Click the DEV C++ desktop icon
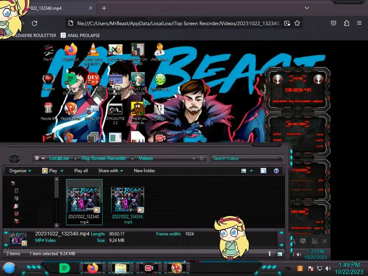This screenshot has width=368, height=276. 93,82
